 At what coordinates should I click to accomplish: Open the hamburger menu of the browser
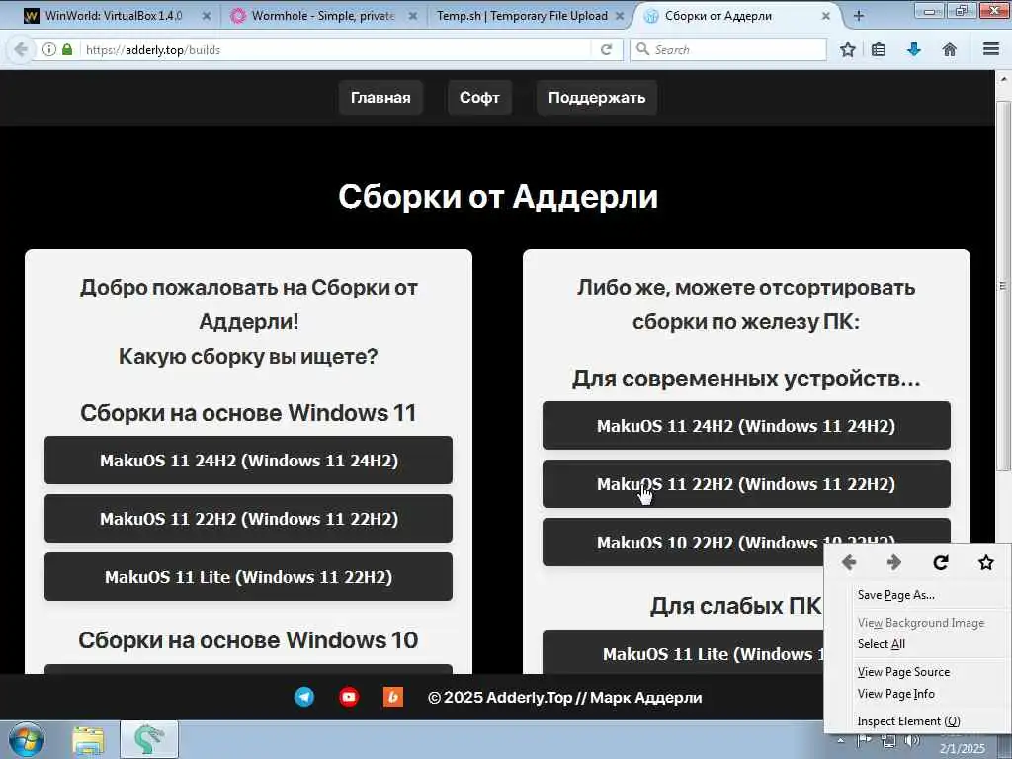pos(991,49)
